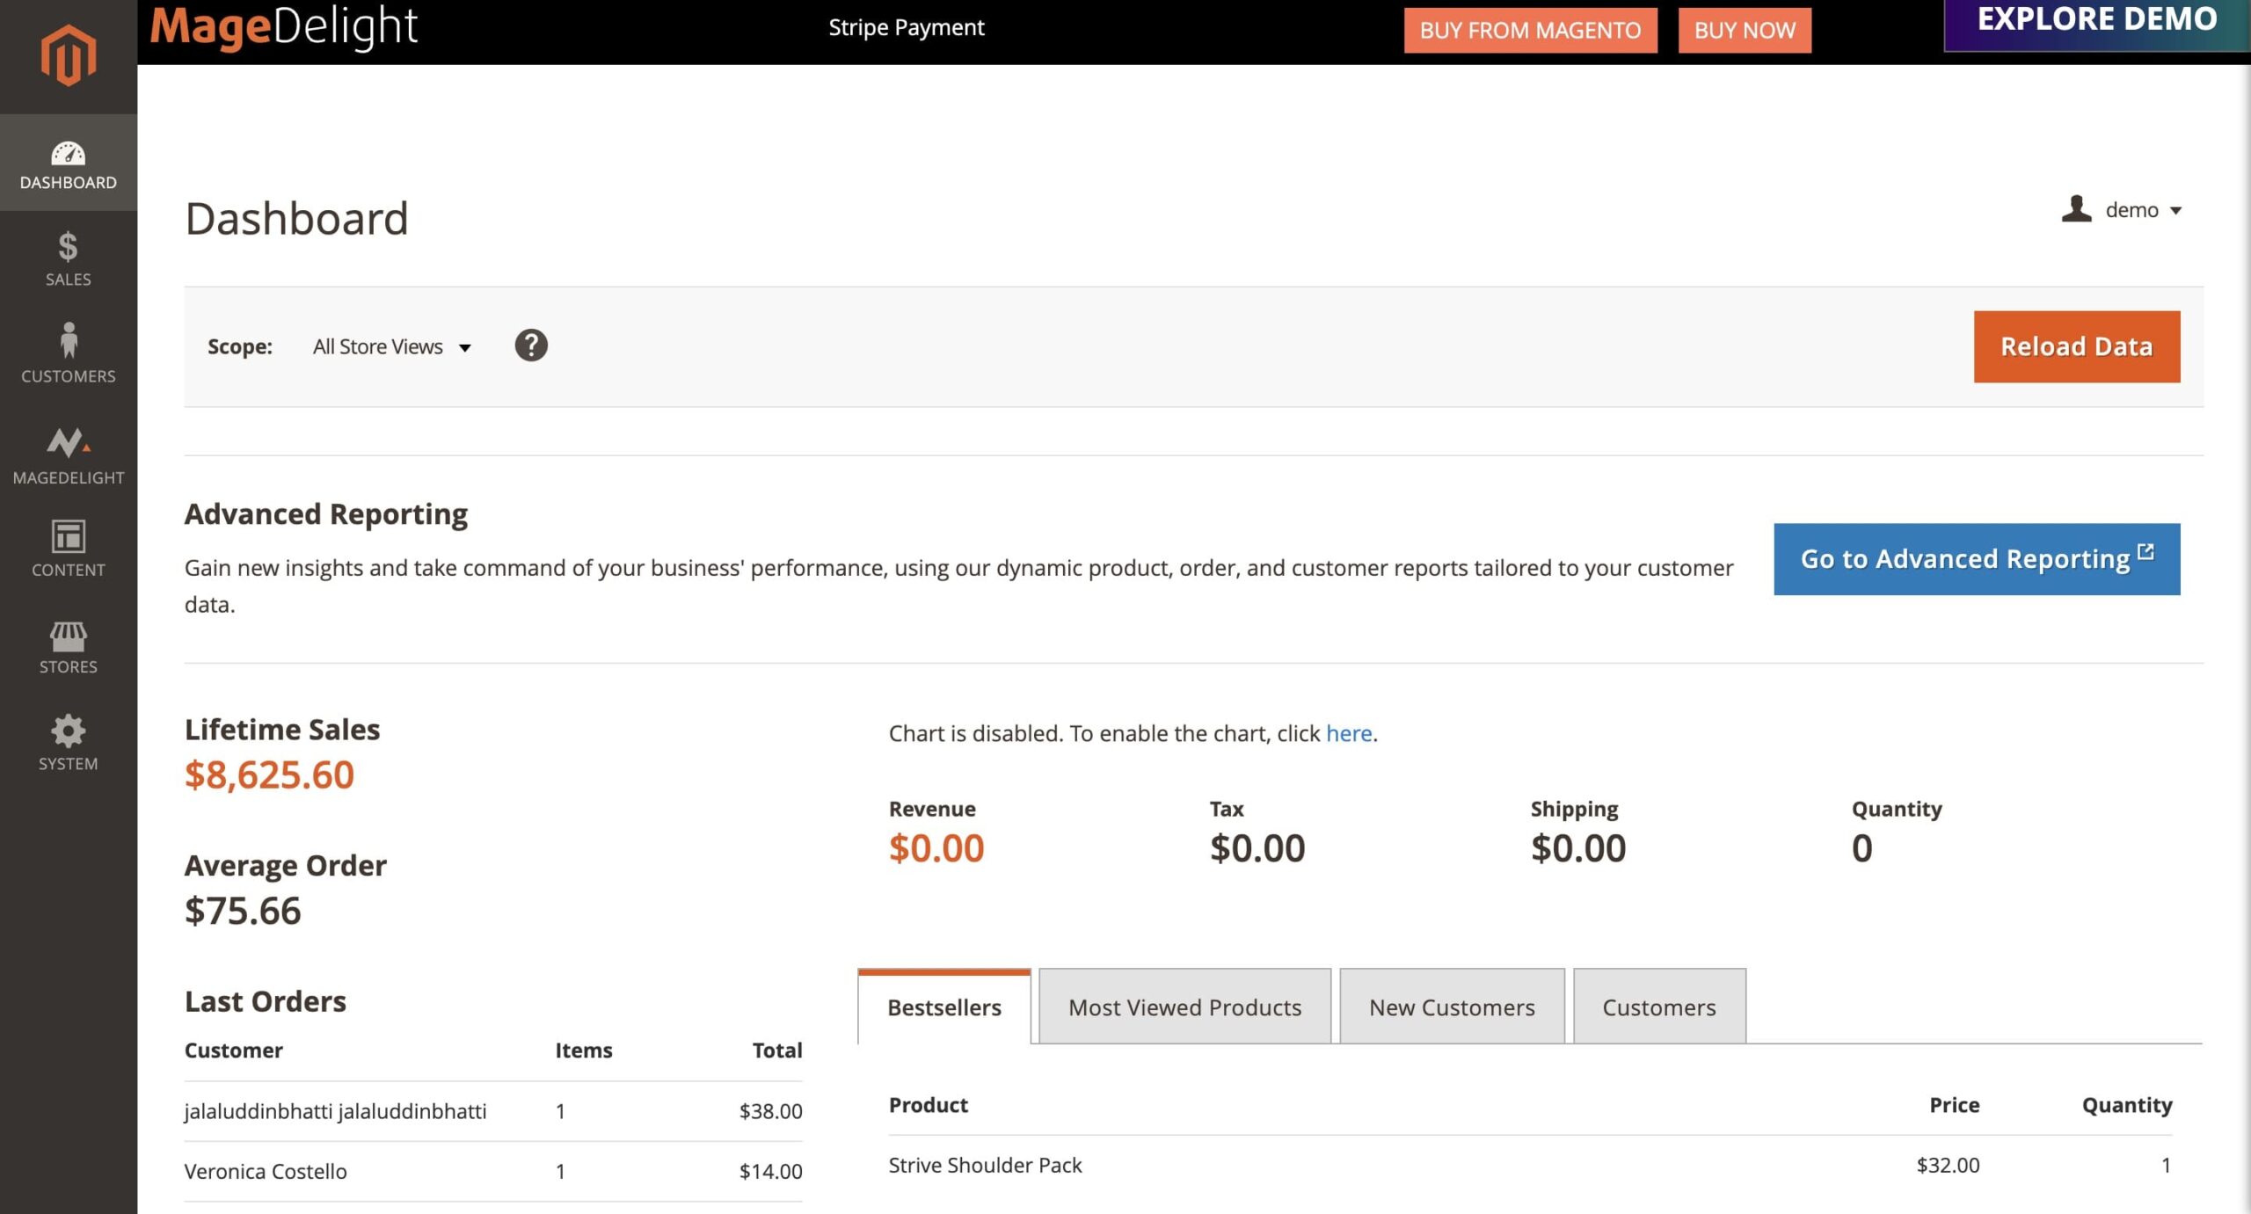
Task: Click the Last Orders heading
Action: (x=266, y=1001)
